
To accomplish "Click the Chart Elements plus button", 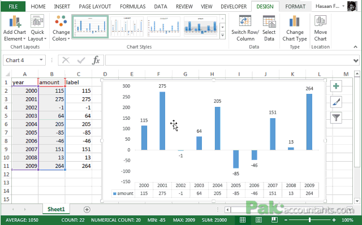I will coord(336,86).
